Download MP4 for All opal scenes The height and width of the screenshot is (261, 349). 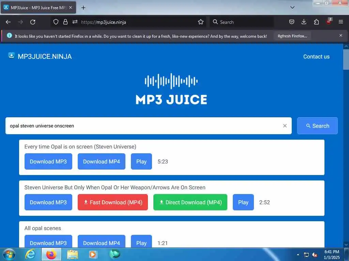click(102, 242)
